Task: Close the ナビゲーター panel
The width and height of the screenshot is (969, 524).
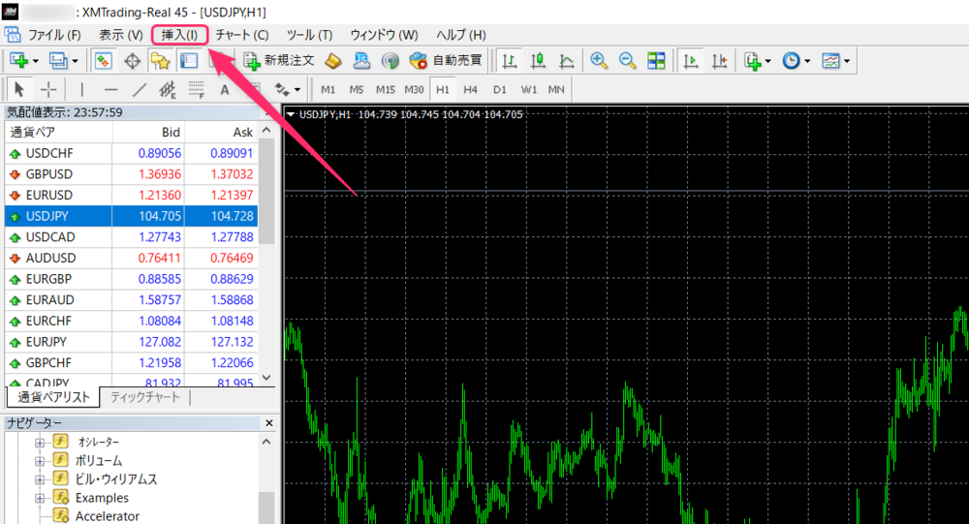Action: click(x=268, y=423)
